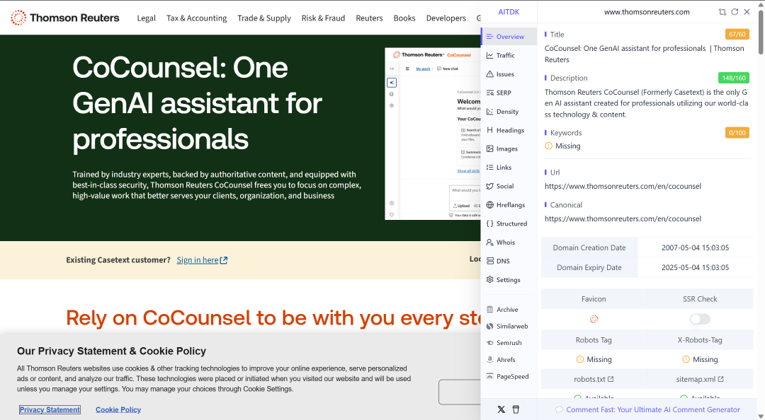Open the Trade & Supply menu

(x=264, y=18)
